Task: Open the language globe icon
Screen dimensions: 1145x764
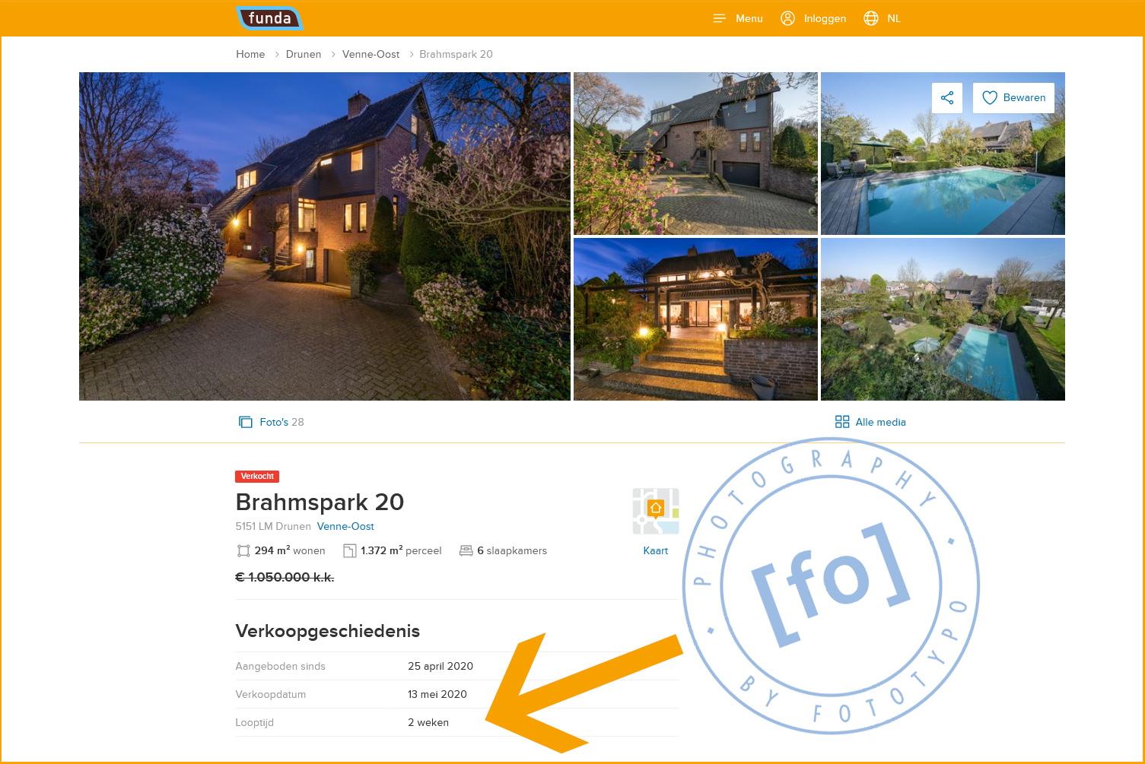Action: pos(871,18)
